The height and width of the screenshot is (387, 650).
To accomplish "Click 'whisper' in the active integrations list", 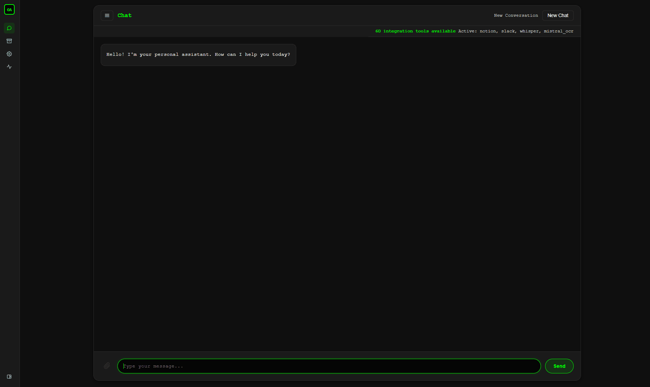I will click(529, 31).
